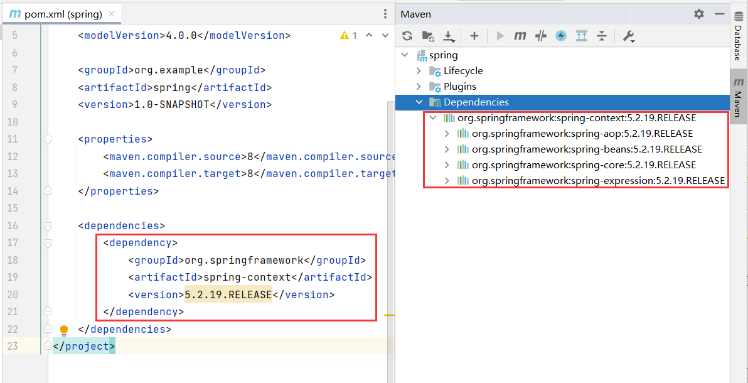748x383 pixels.
Task: Go to next highlighted problem arrow
Action: pos(384,35)
